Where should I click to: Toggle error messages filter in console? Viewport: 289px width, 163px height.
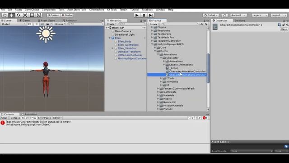tap(205, 118)
